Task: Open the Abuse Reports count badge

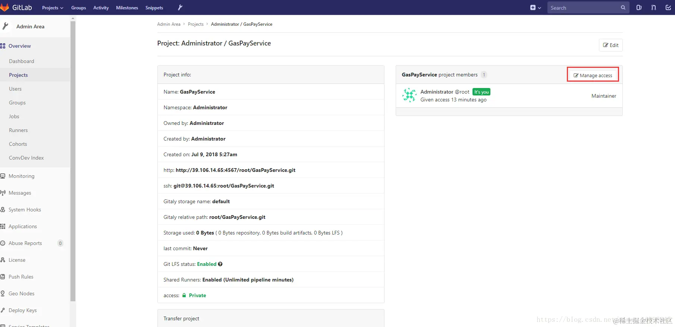Action: tap(60, 243)
